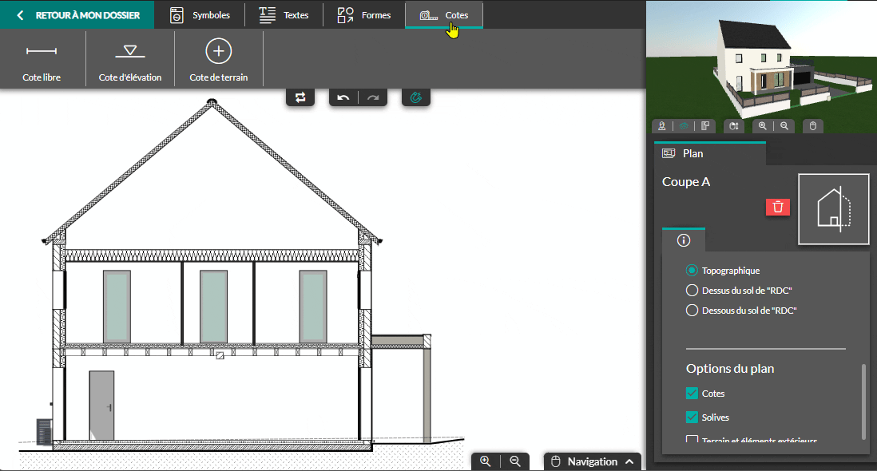Screen dimensions: 877x471
Task: Switch the 3D preview to first-person view
Action: [662, 126]
